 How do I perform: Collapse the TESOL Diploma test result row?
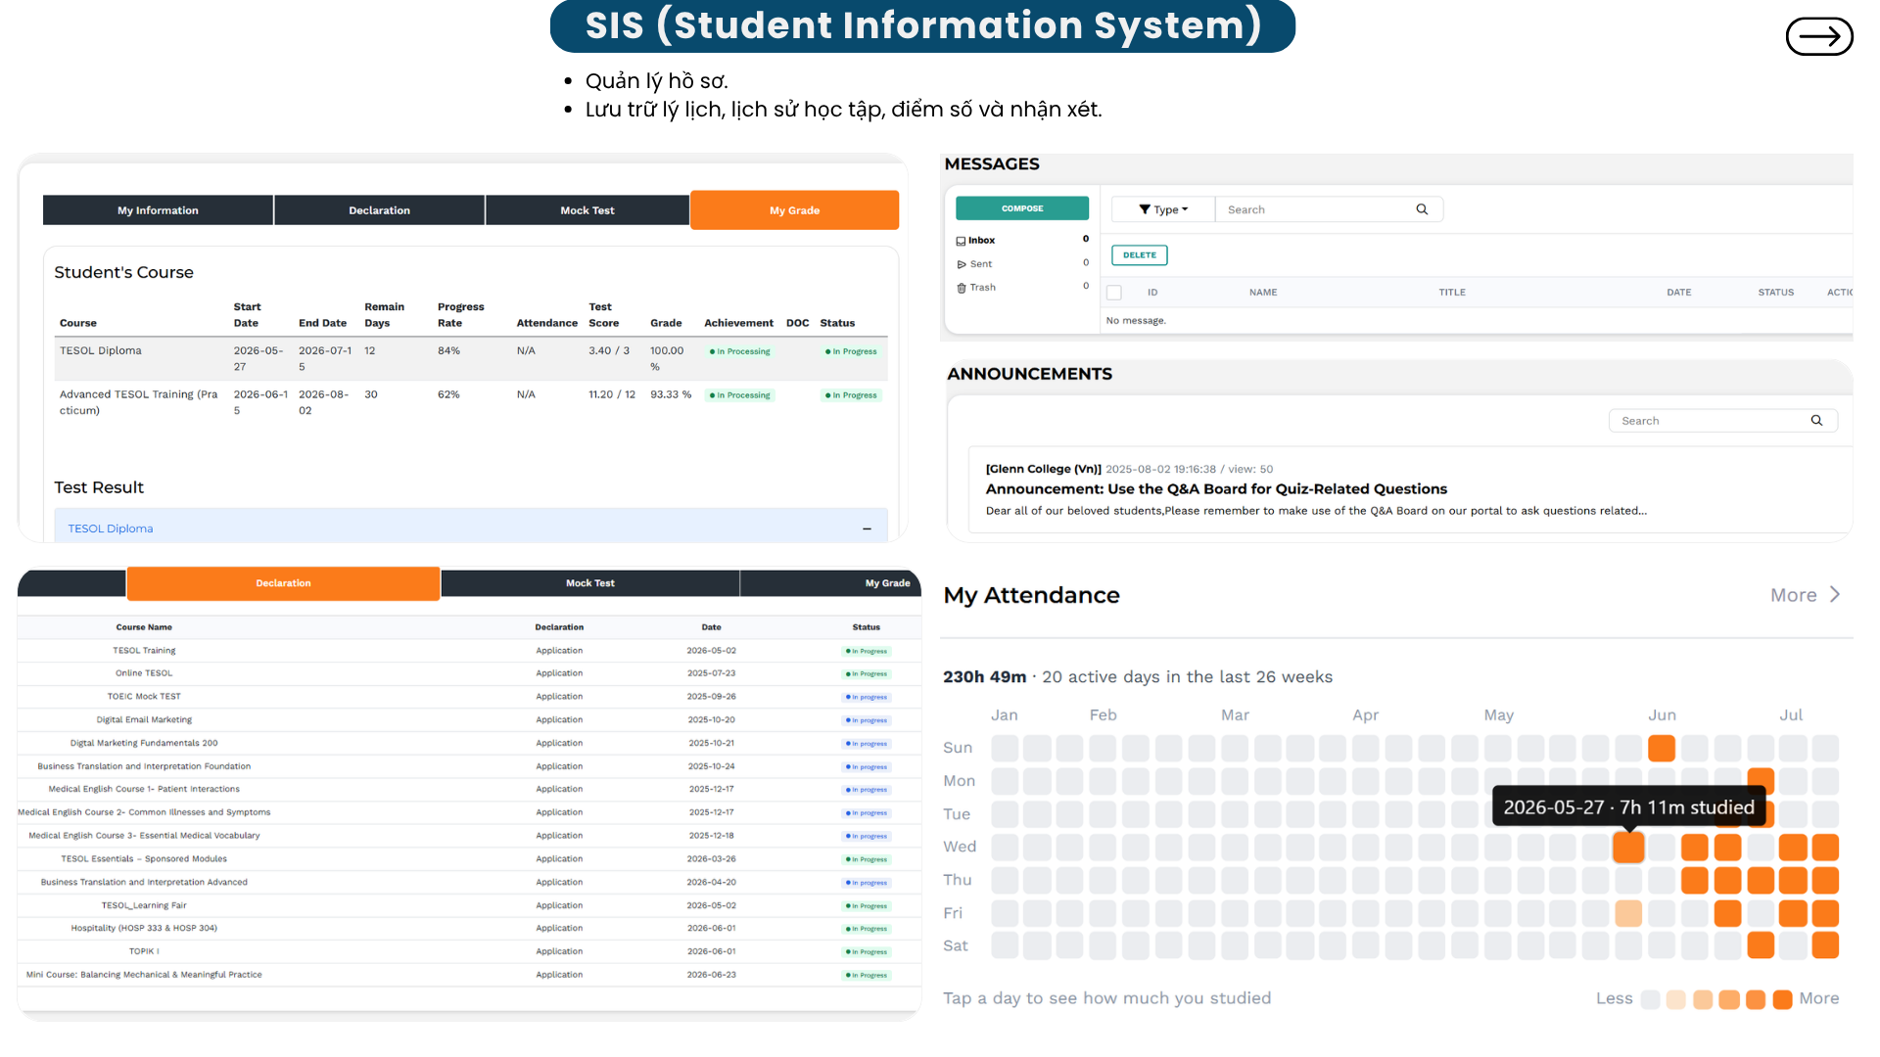(x=867, y=528)
